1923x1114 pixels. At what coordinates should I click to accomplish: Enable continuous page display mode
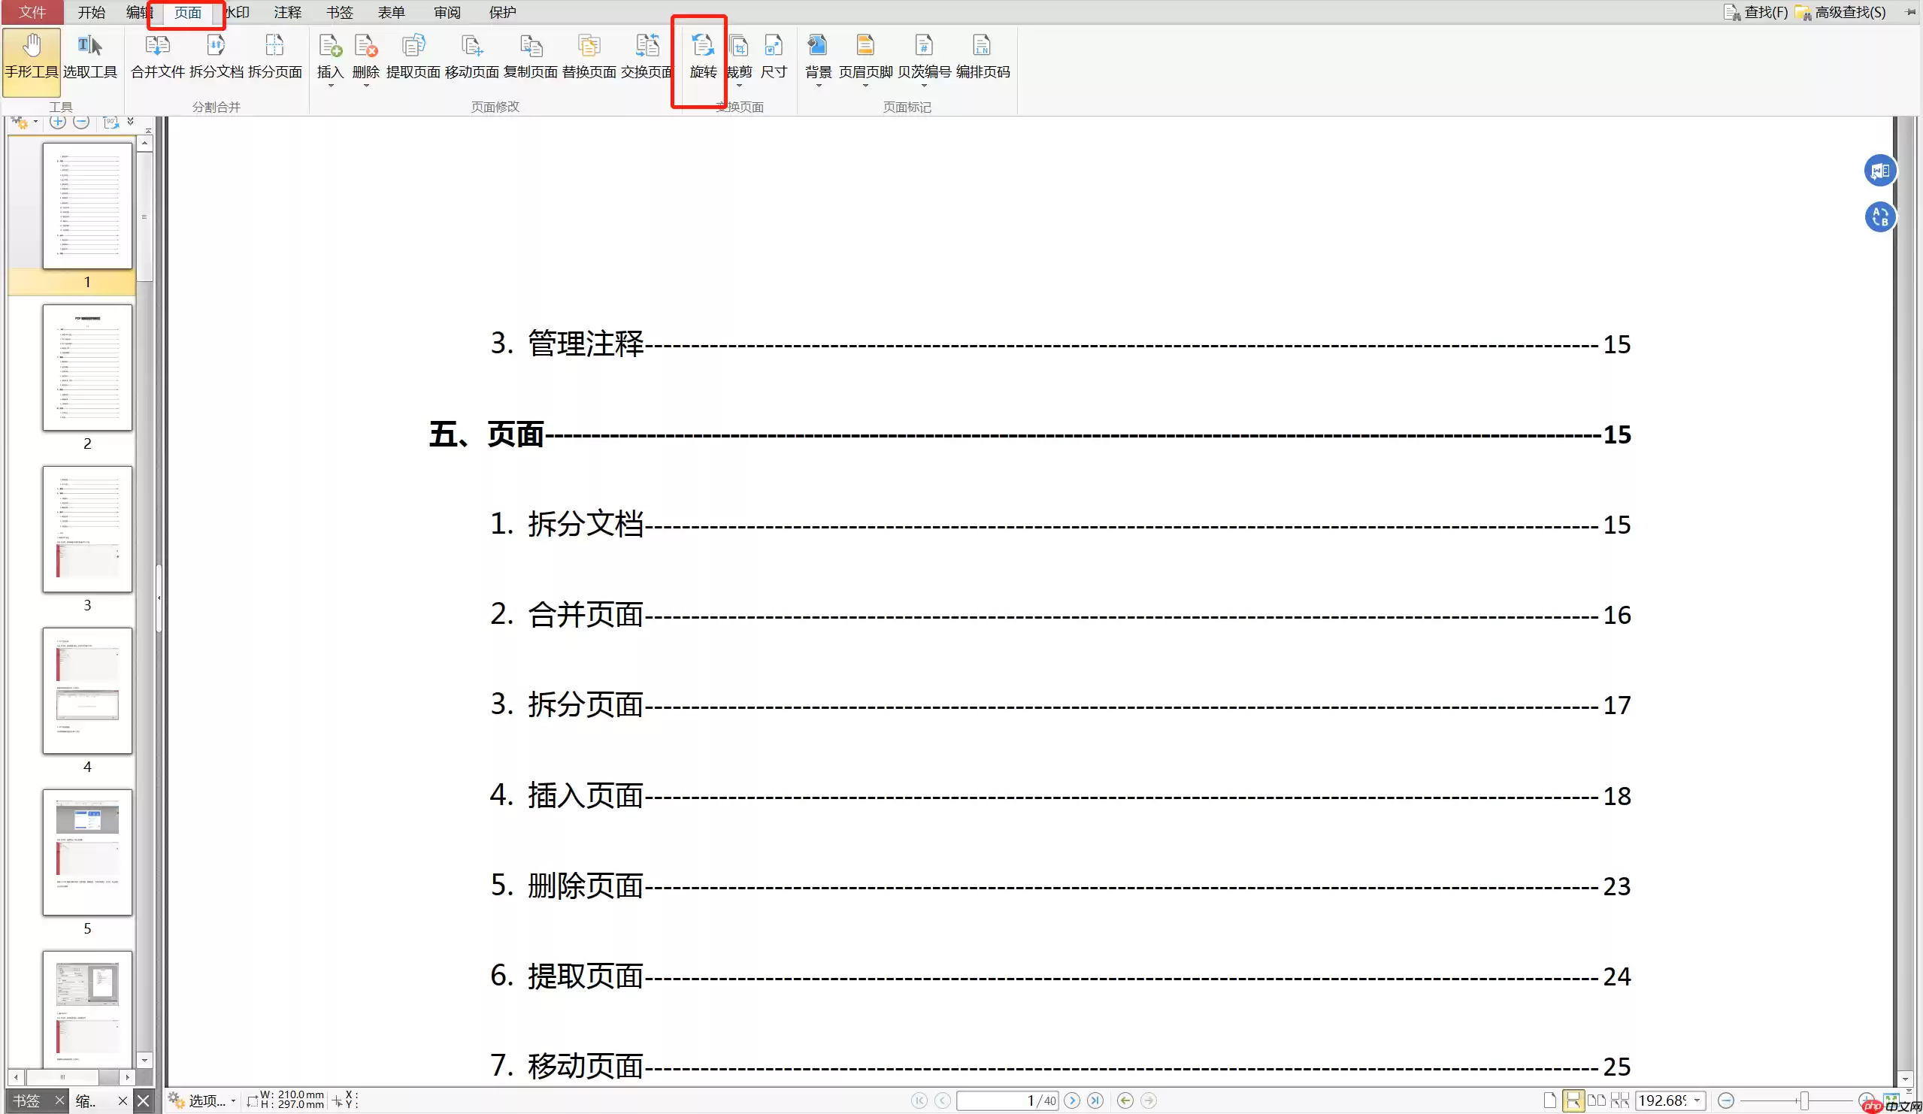click(x=1574, y=1100)
